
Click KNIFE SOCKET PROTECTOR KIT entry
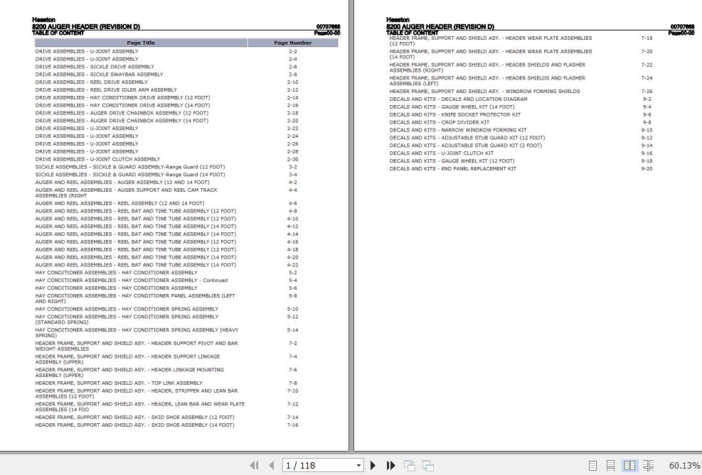coord(455,114)
